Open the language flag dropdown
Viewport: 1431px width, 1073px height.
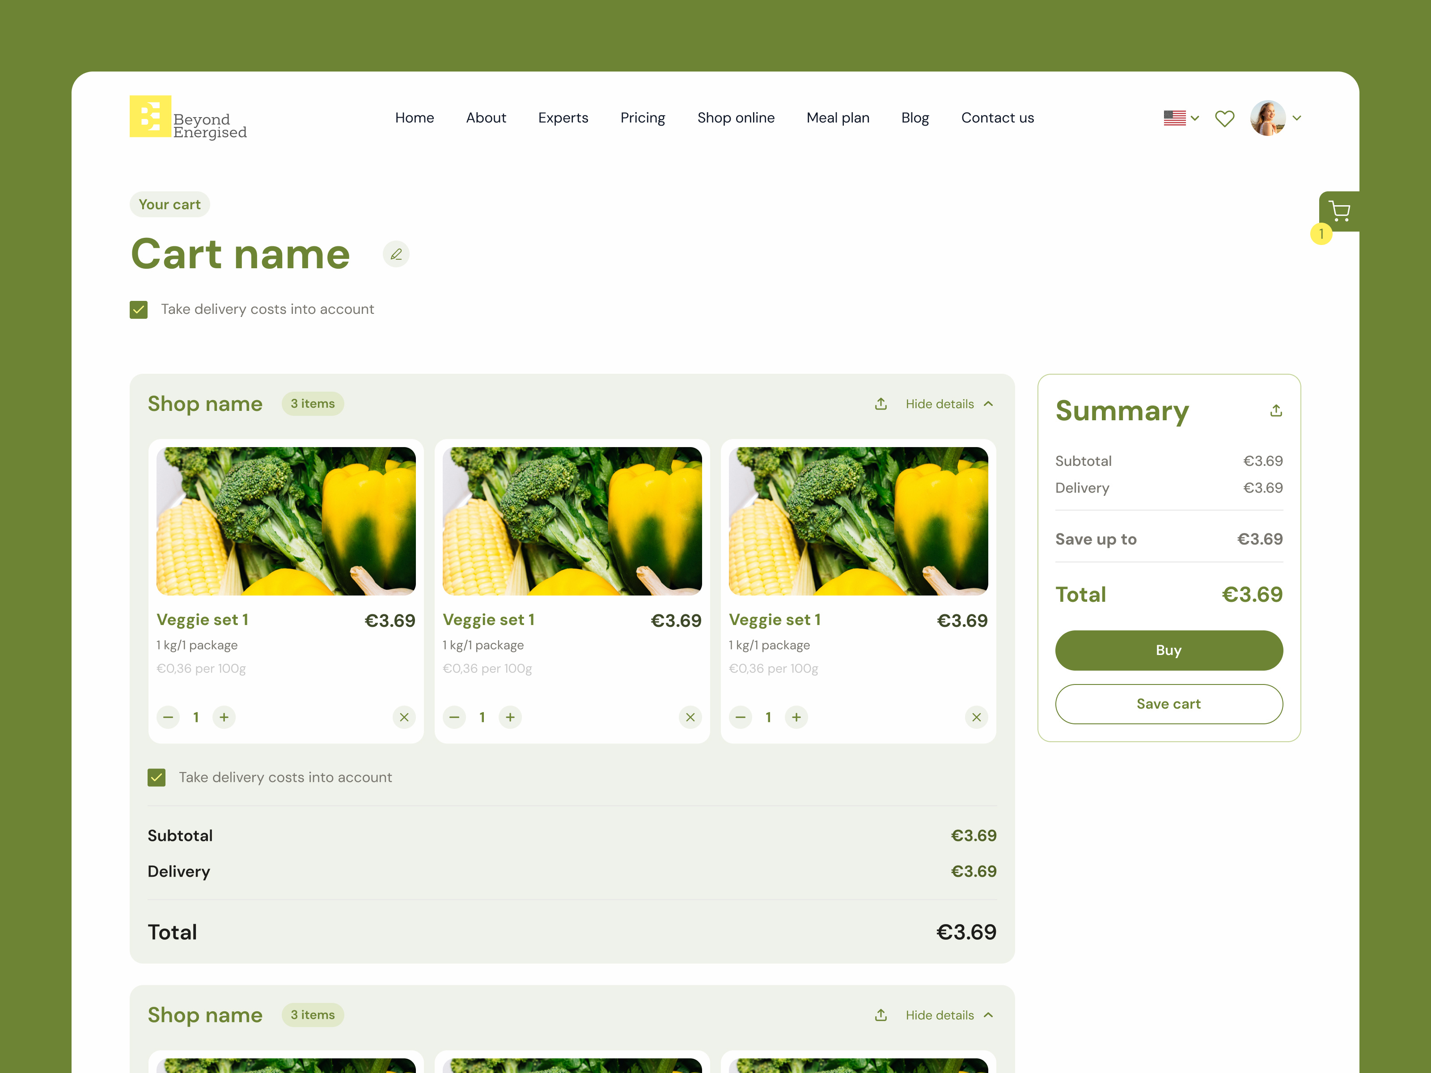(x=1181, y=118)
